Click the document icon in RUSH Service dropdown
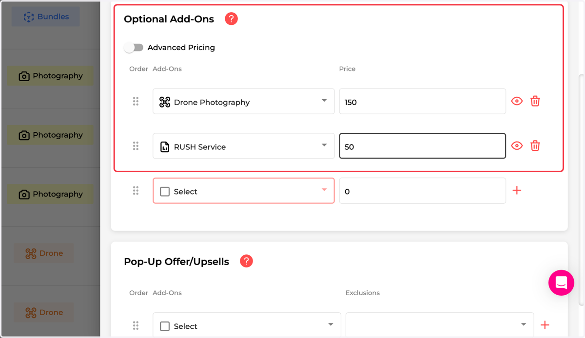 [x=165, y=146]
